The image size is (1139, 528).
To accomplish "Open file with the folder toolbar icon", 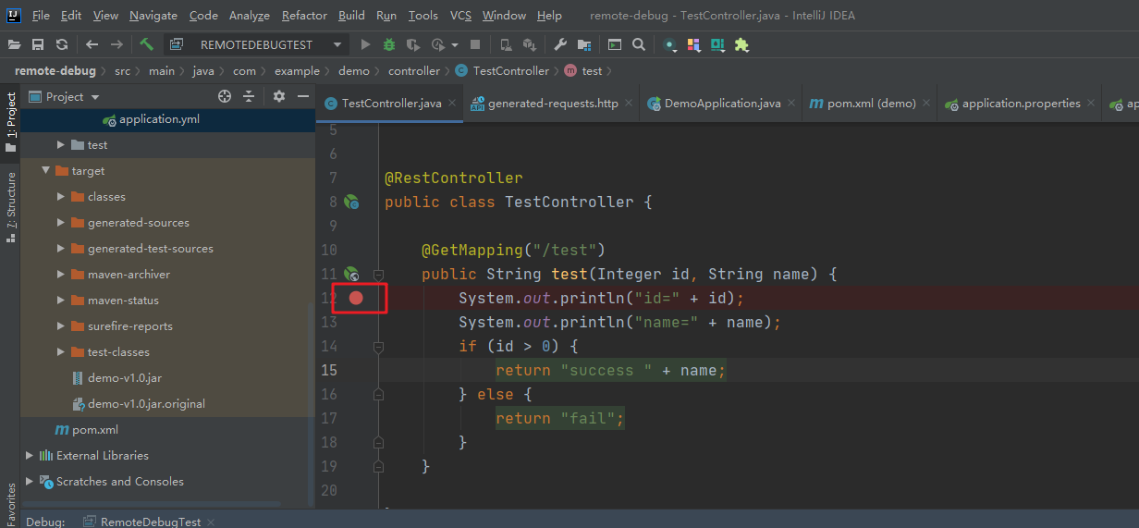I will click(x=14, y=44).
